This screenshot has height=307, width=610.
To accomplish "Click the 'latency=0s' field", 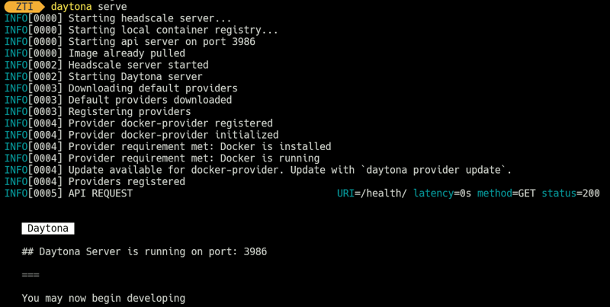I will coord(442,193).
